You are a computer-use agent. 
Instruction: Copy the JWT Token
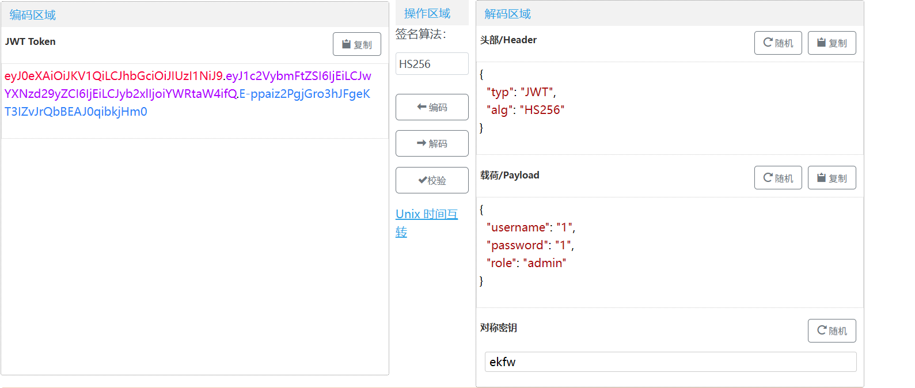(x=356, y=44)
